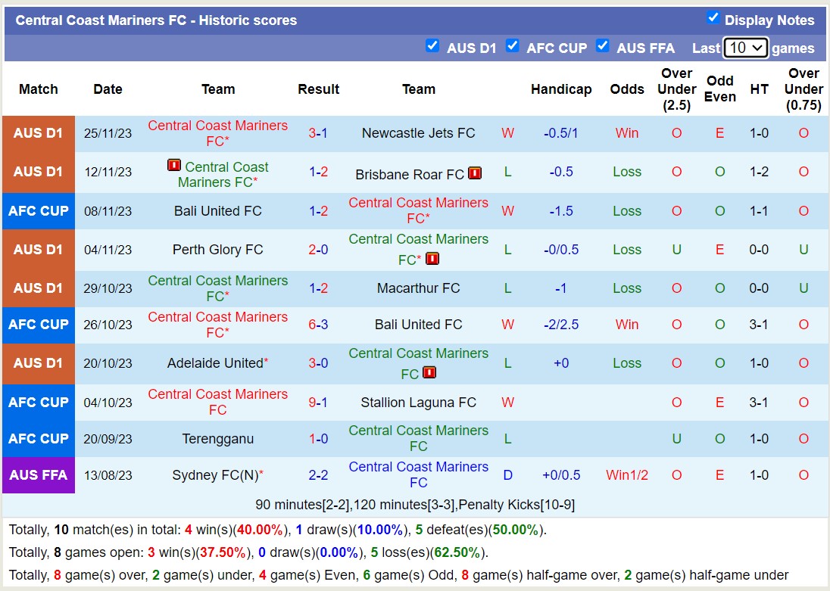Click the blue AFC CUP badge dated 08/11/23
This screenshot has width=830, height=591.
tap(39, 211)
